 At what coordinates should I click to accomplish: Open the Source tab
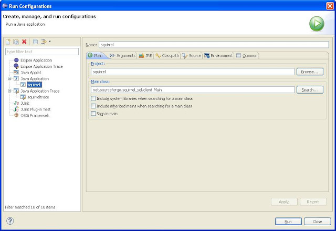[192, 56]
